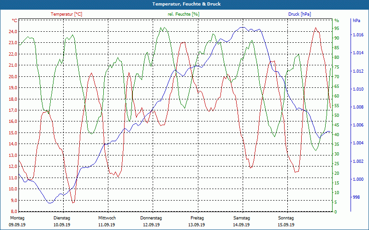
Task: Click the '24,0' temperature axis value
Action: pos(13,31)
